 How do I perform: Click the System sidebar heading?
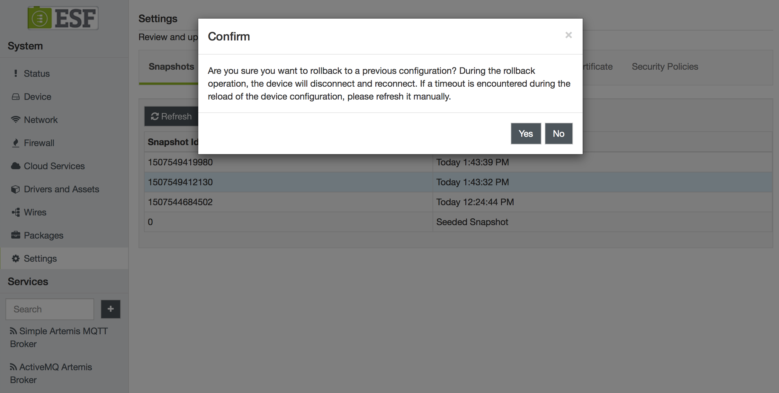pyautogui.click(x=25, y=46)
